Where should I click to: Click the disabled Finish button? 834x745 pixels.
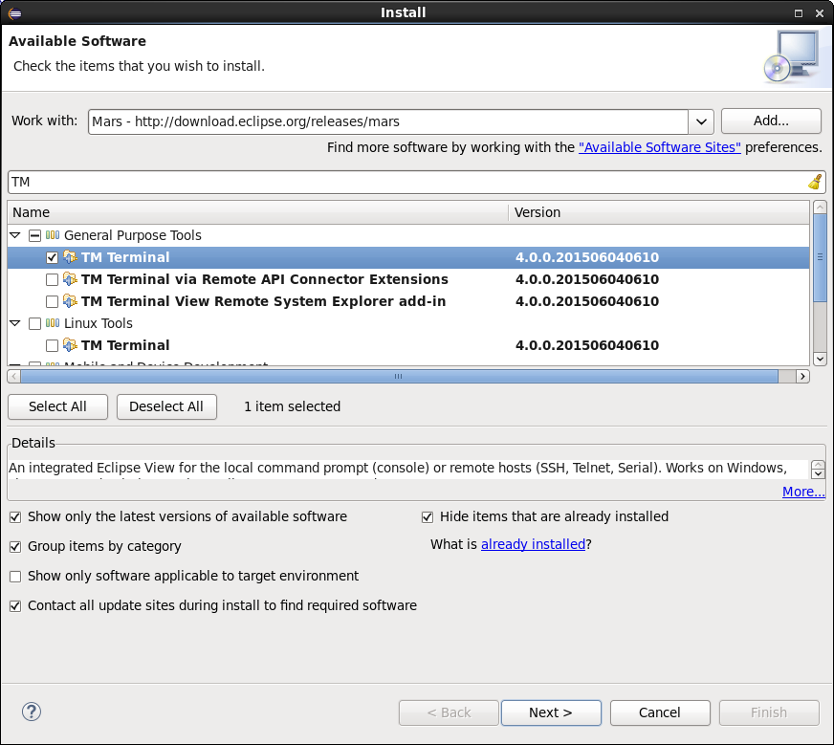pos(769,712)
